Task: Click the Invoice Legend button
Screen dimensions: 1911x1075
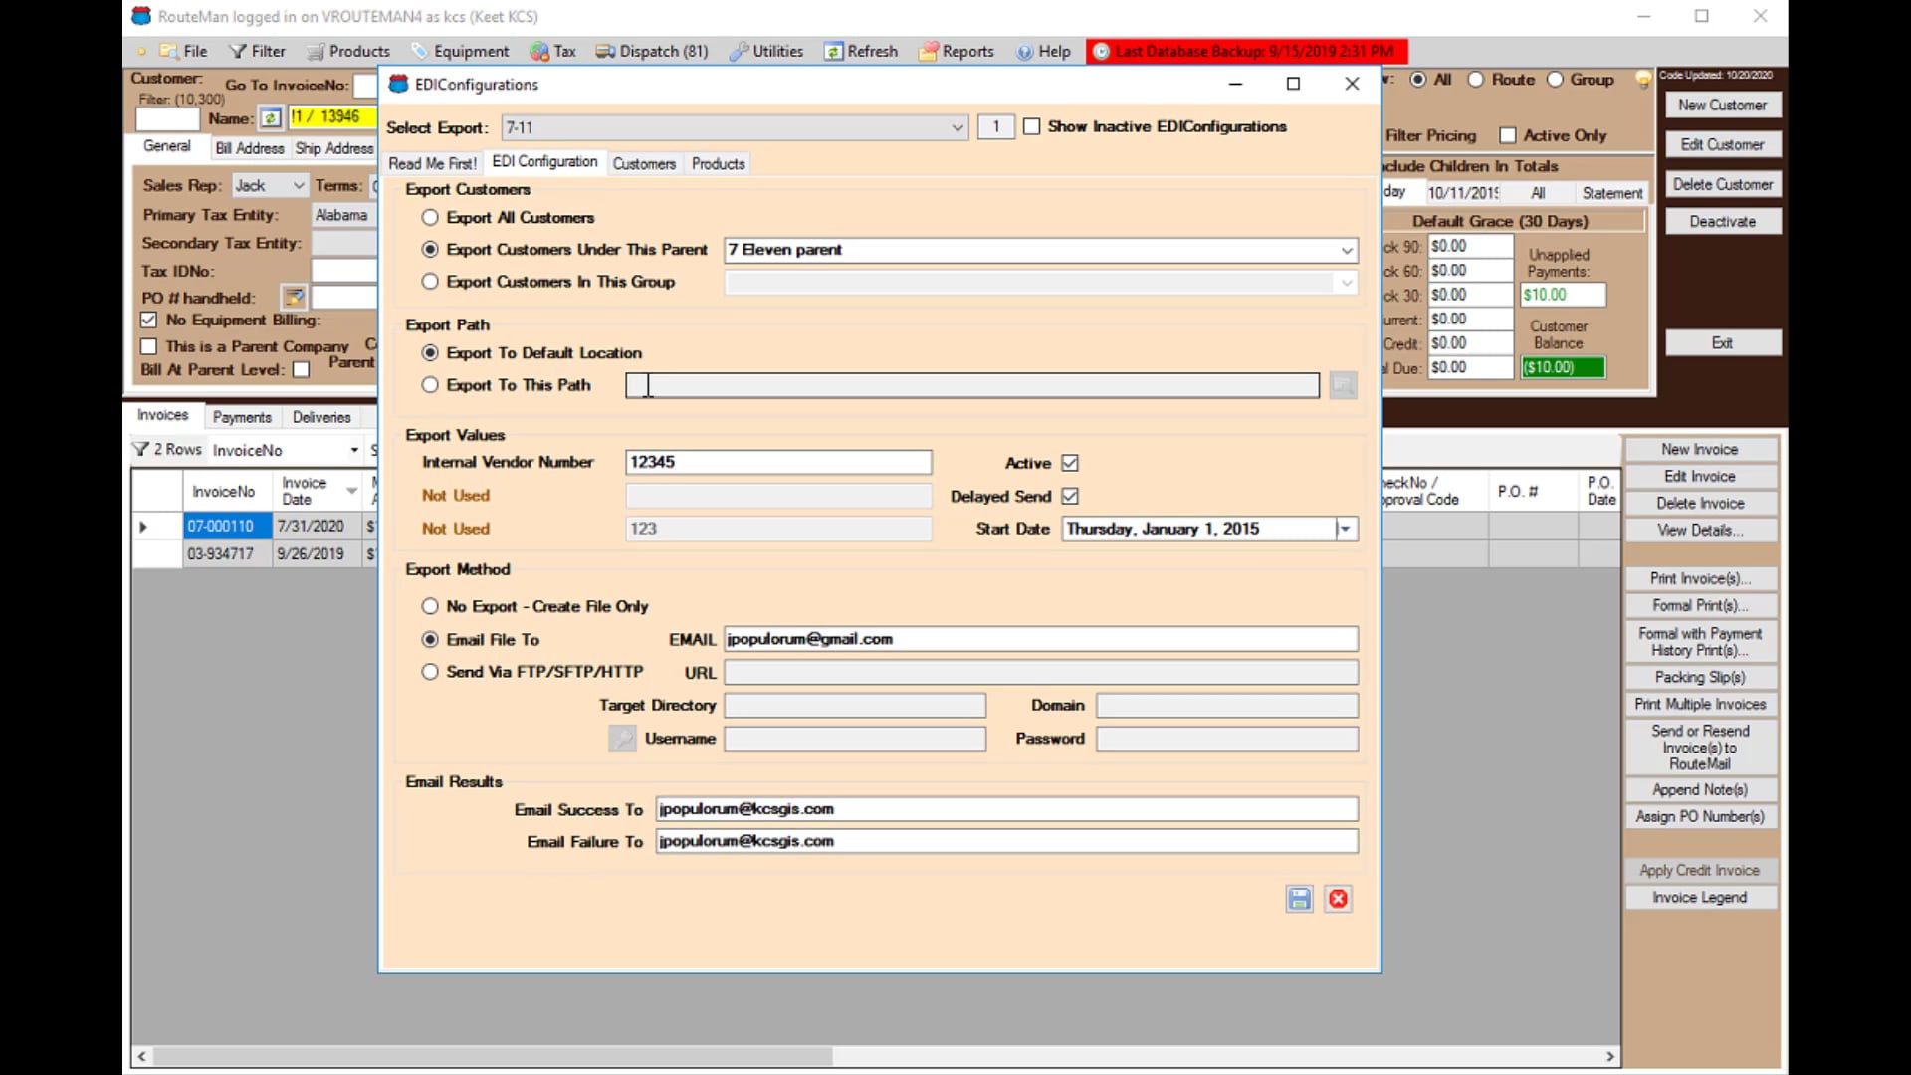Action: tap(1700, 897)
